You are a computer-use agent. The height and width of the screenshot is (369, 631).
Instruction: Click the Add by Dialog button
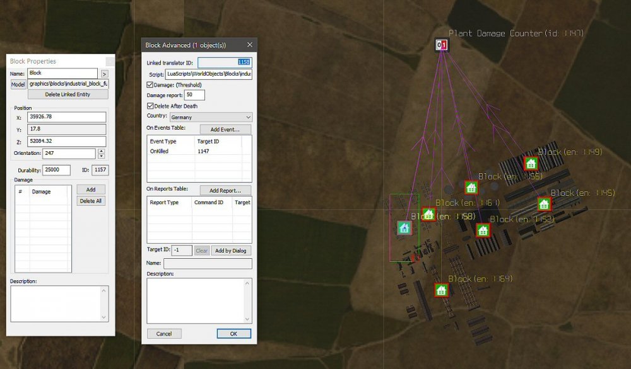click(231, 250)
